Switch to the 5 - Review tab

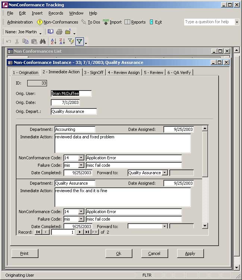[154, 73]
